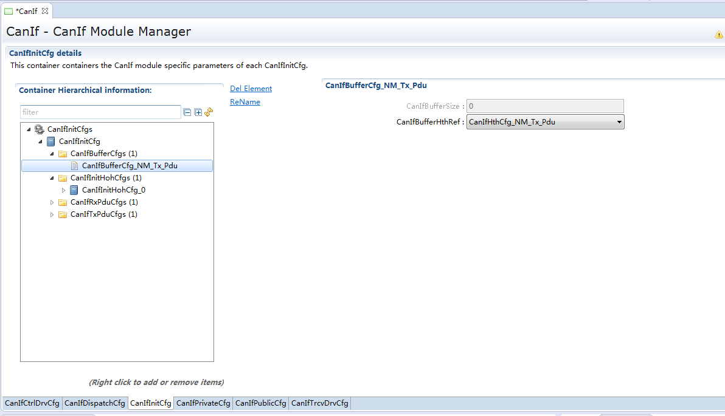
Task: Click the warning triangle icon in header
Action: tap(719, 35)
